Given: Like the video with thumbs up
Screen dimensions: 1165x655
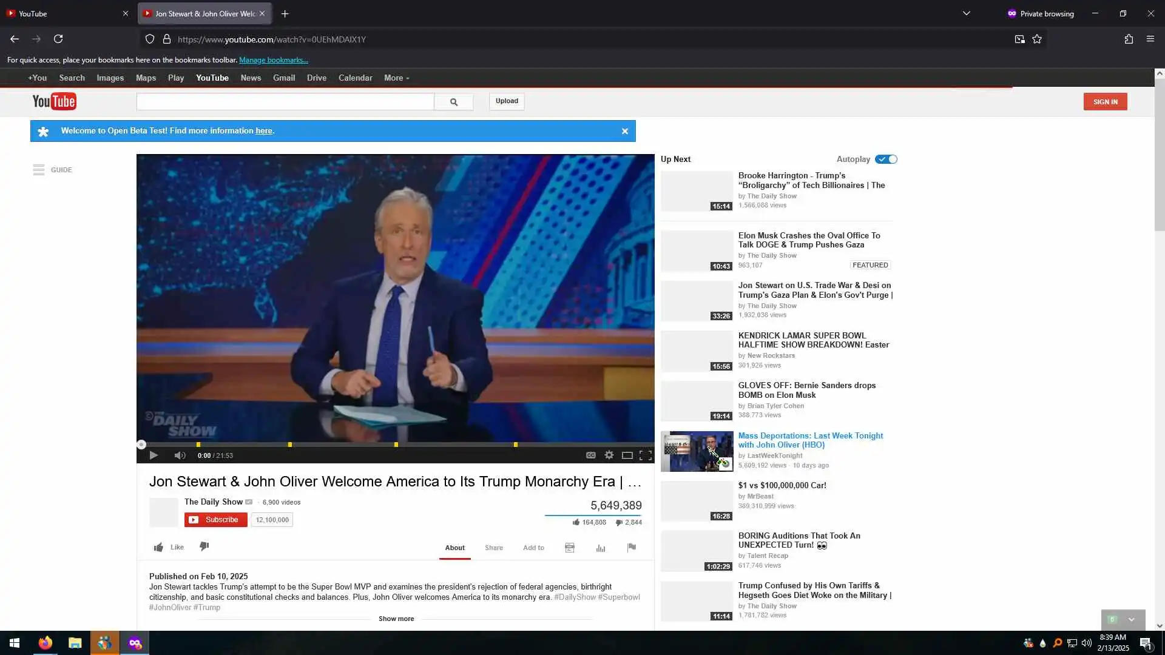Looking at the screenshot, I should click(159, 547).
